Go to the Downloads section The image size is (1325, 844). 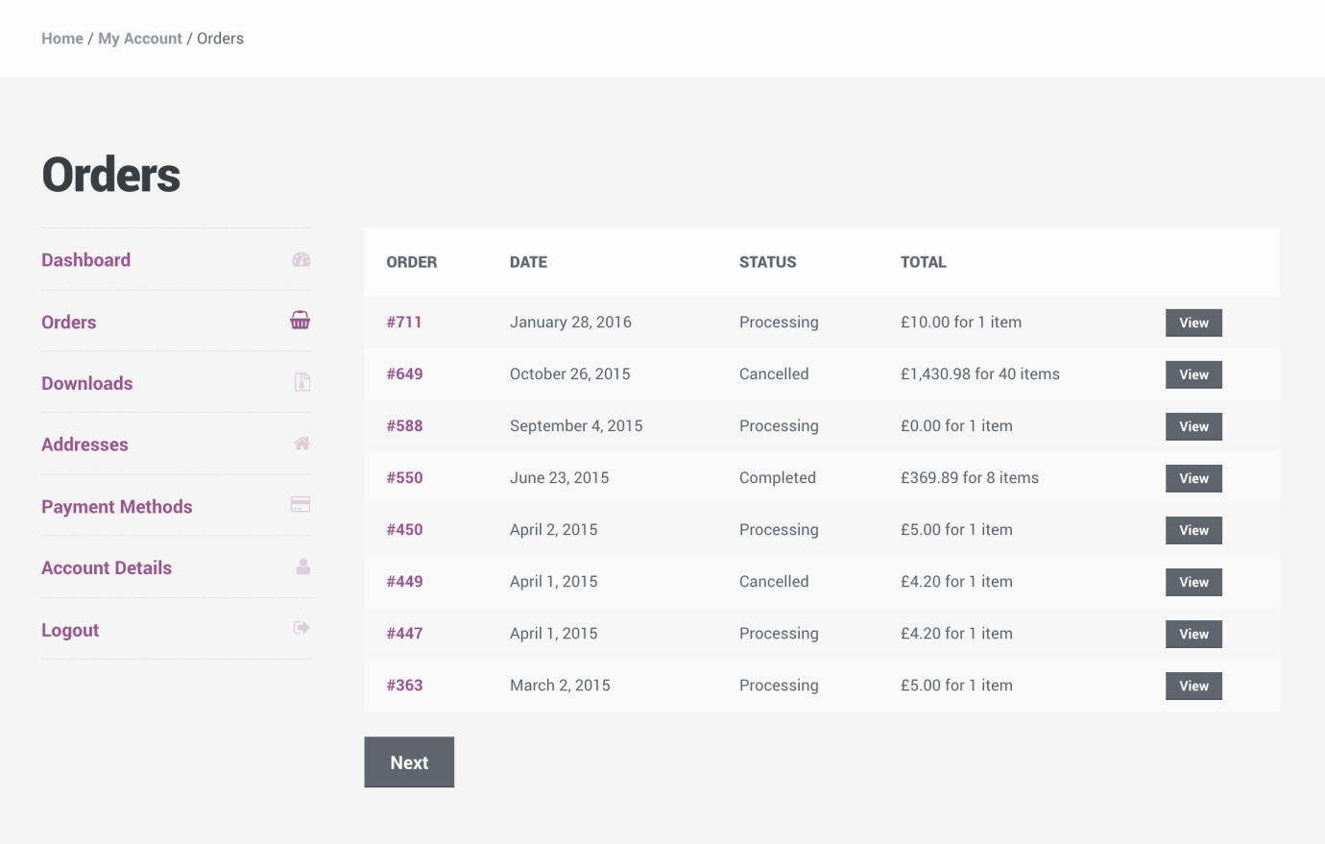pos(87,383)
